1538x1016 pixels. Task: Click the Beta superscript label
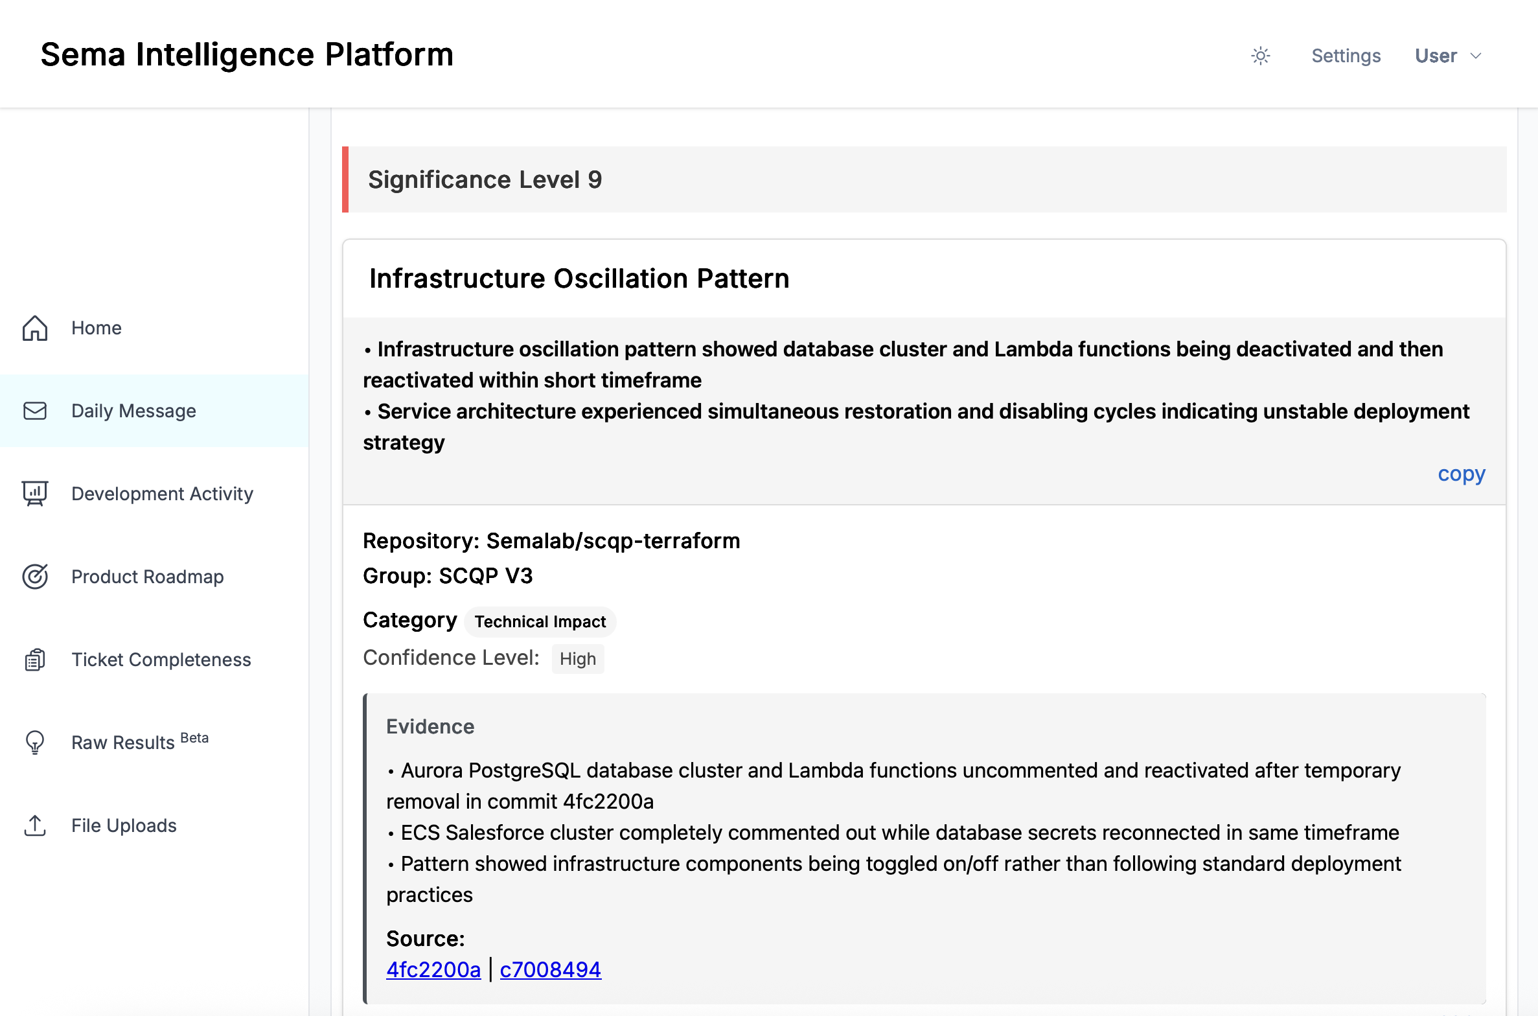point(194,737)
